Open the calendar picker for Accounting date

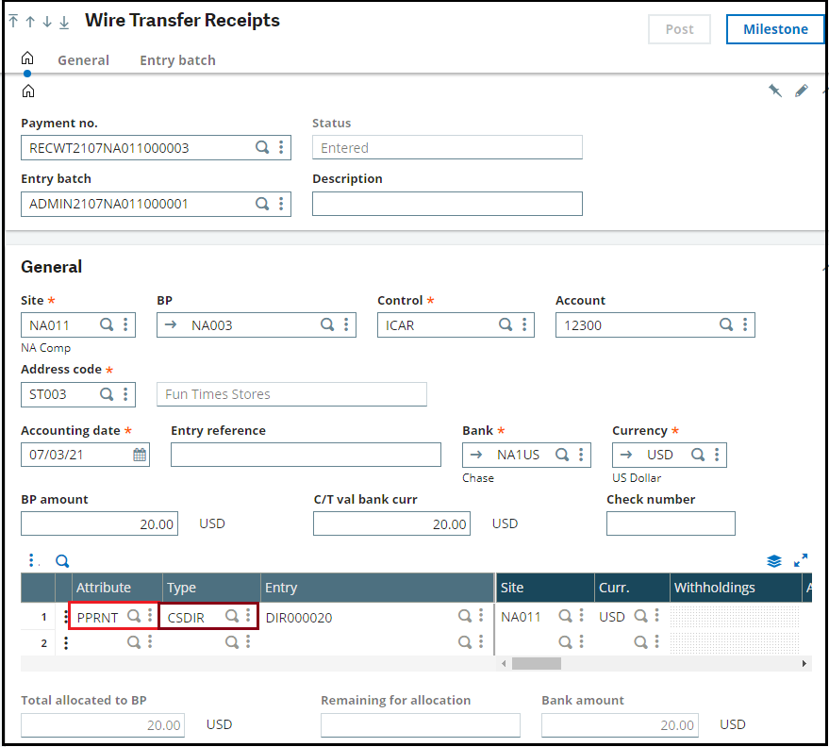(x=140, y=455)
